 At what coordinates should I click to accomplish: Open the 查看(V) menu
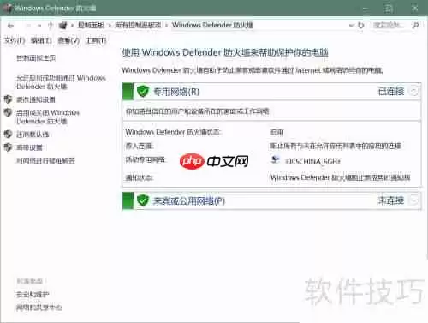[x=68, y=40]
